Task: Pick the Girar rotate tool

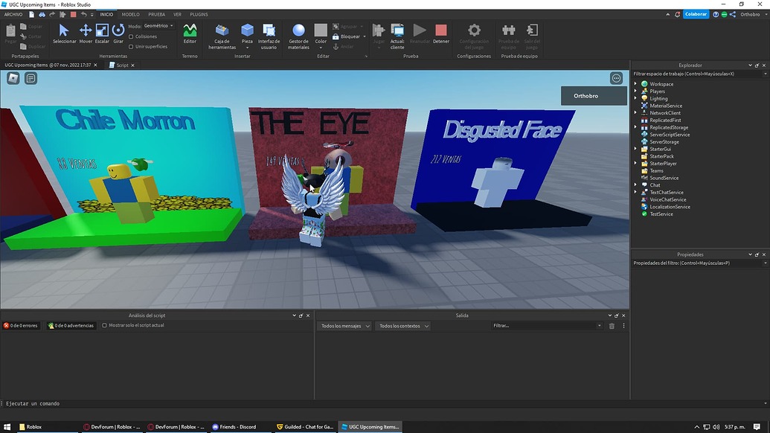Action: tap(118, 33)
